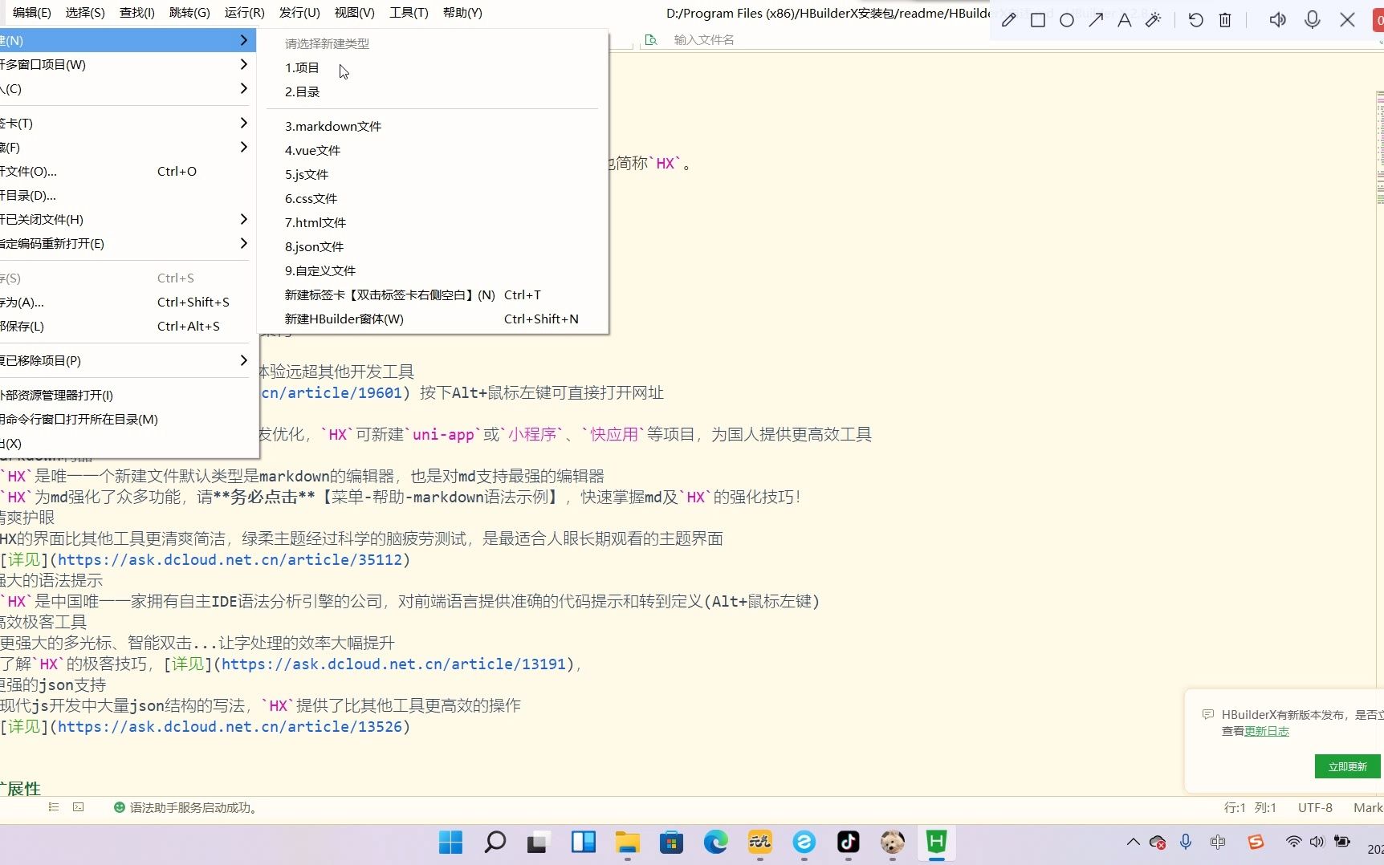This screenshot has width=1384, height=865.
Task: Click the 输入文件名 file name input
Action: 704,39
